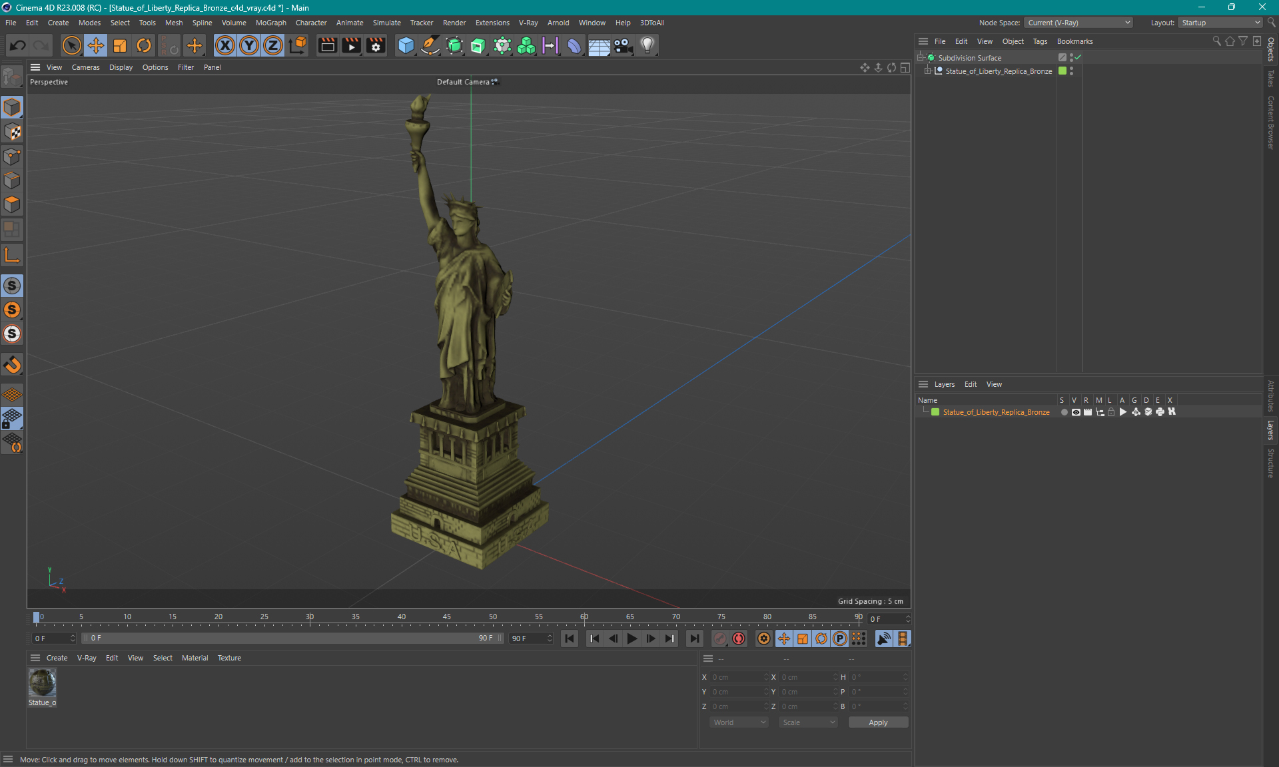Viewport: 1279px width, 767px height.
Task: Toggle Y axis lock
Action: coord(249,45)
